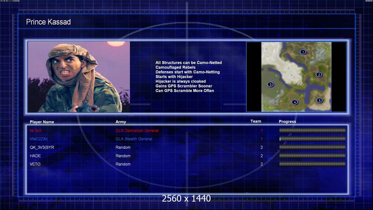This screenshot has width=373, height=210.
Task: Click Random army in QK_3V3(SYR row
Action: click(x=123, y=147)
